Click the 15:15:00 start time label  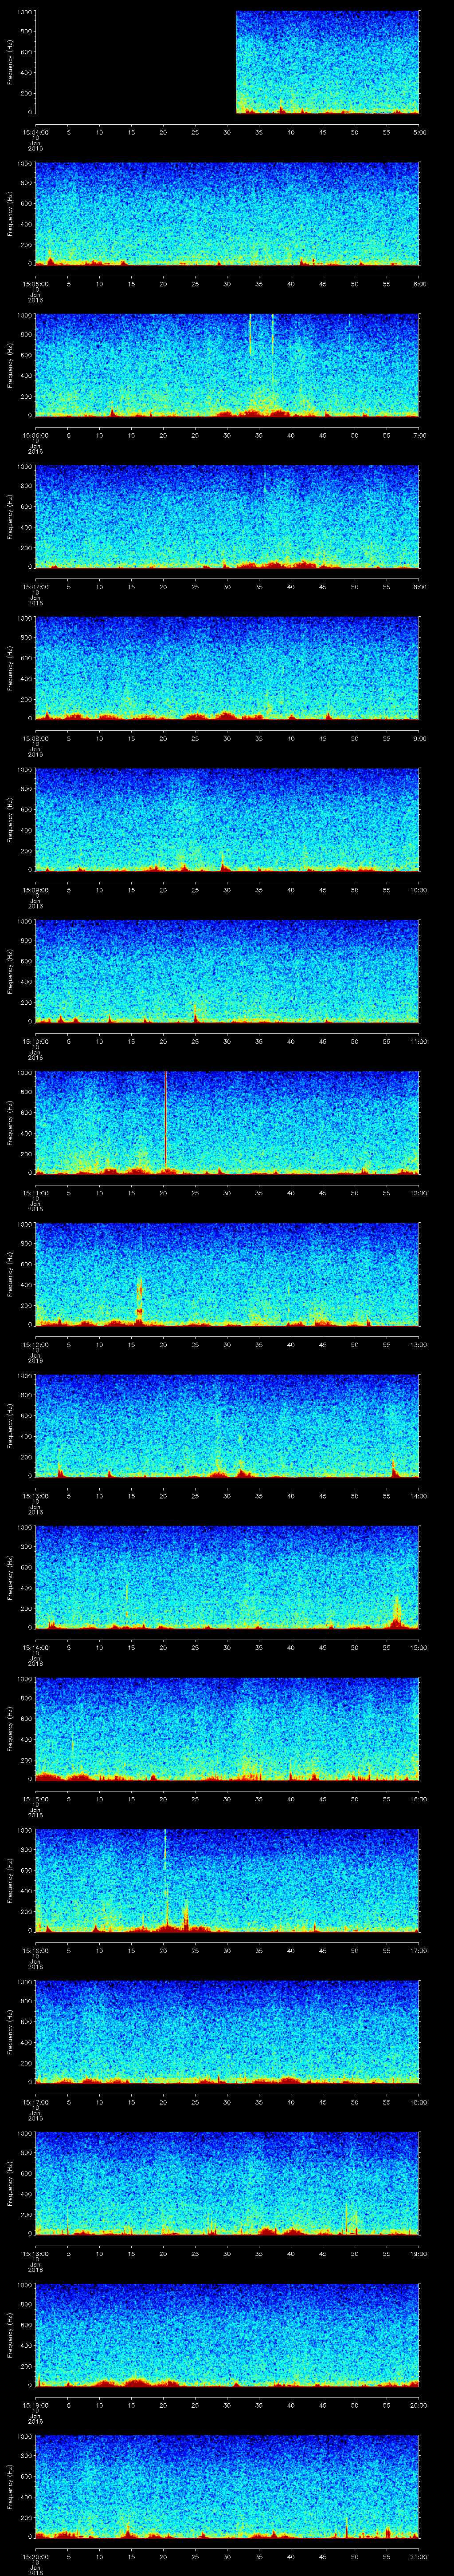pos(36,1798)
